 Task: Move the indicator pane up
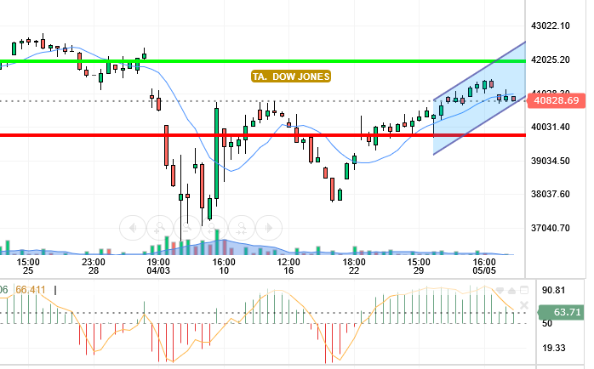(x=511, y=291)
